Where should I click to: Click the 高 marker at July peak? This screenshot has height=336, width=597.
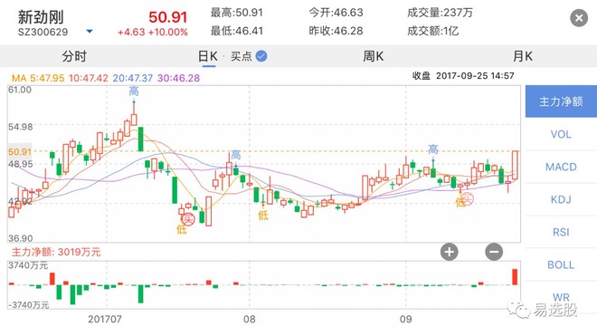pyautogui.click(x=134, y=91)
